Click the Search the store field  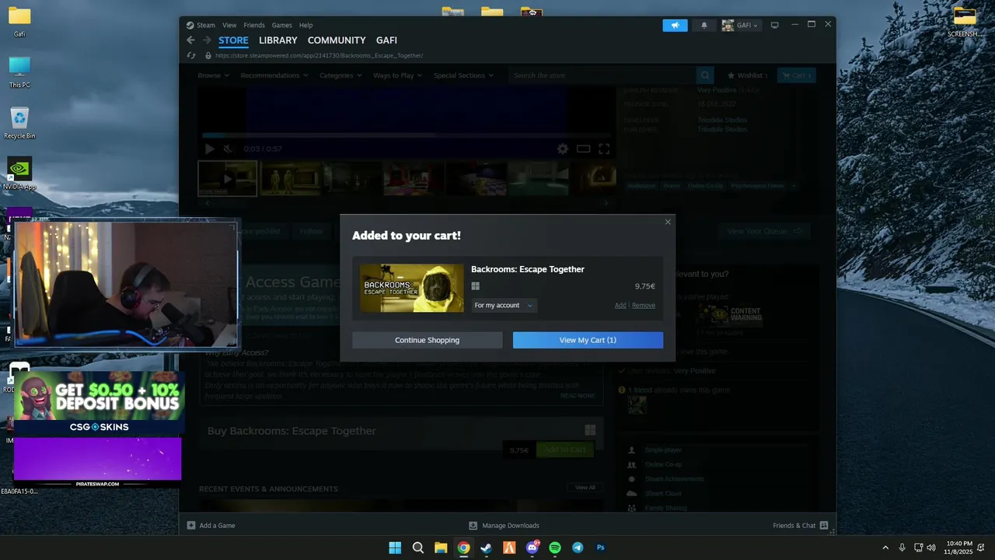pyautogui.click(x=602, y=75)
